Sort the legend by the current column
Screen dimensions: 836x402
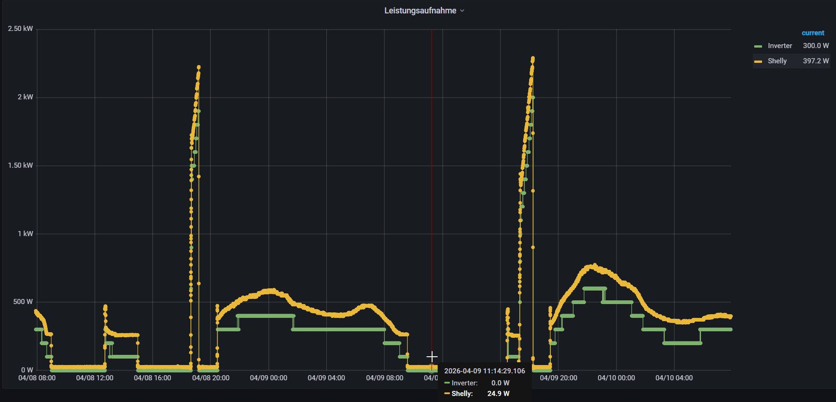pos(812,33)
